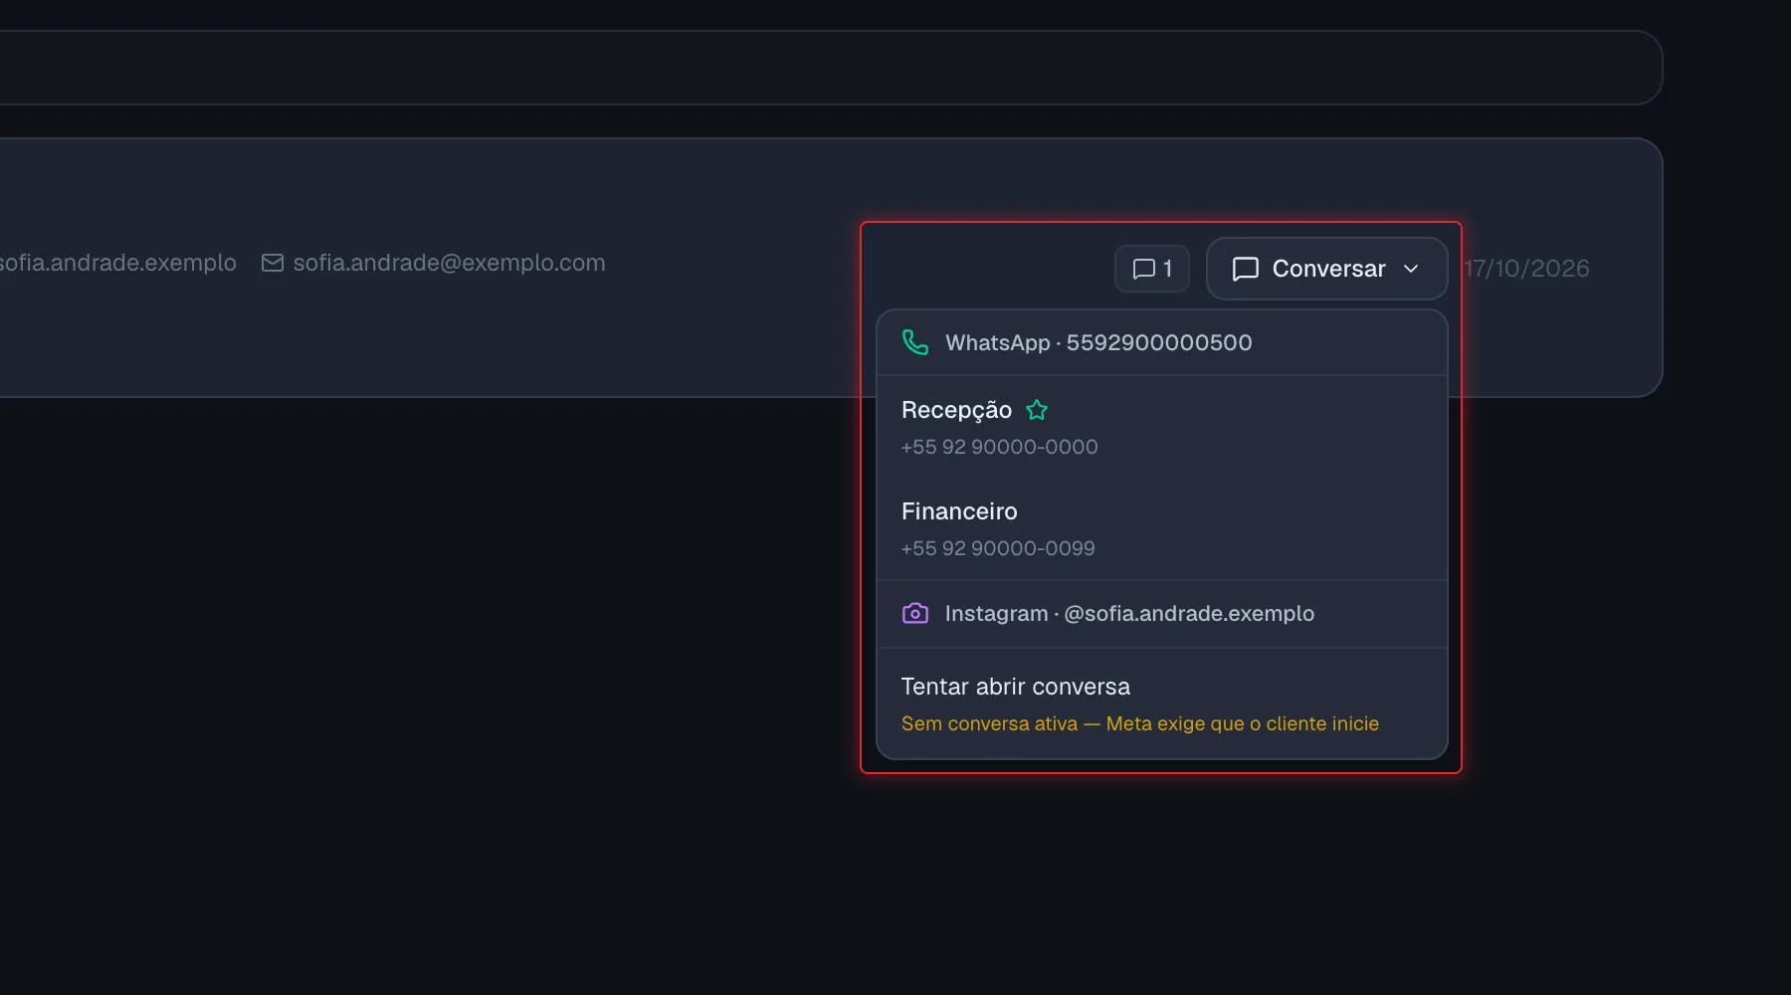Click the email envelope icon
The width and height of the screenshot is (1791, 995).
coord(273,263)
